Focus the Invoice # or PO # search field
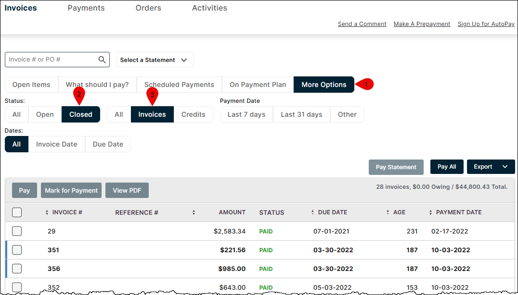Image resolution: width=518 pixels, height=295 pixels. [57, 60]
